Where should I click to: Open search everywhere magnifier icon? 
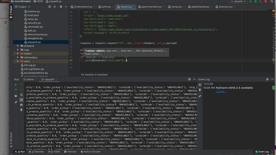272,1
